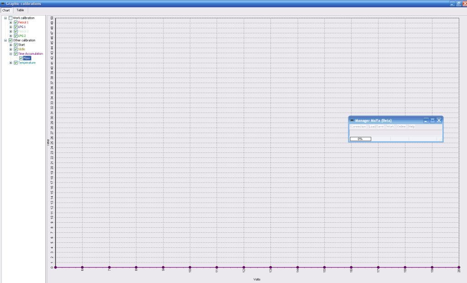Expand the Start node
Image resolution: width=467 pixels, height=283 pixels.
tap(11, 45)
